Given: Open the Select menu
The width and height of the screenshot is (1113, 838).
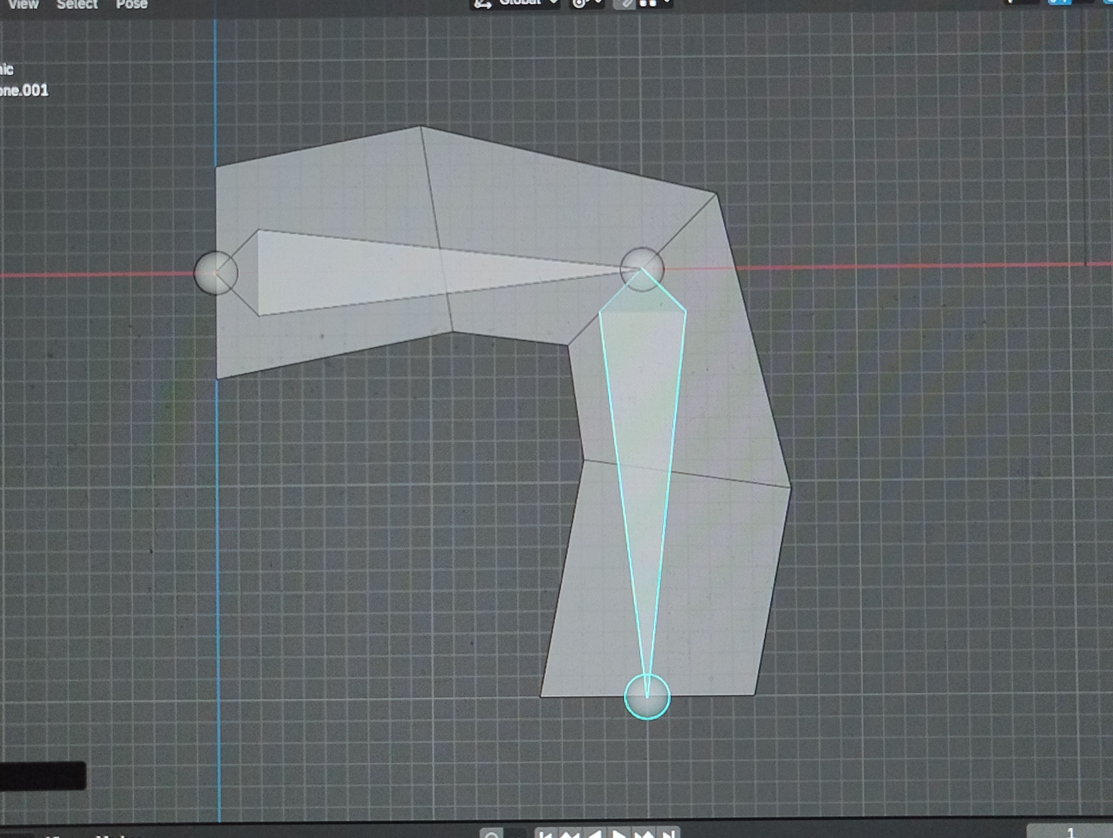Looking at the screenshot, I should (77, 5).
